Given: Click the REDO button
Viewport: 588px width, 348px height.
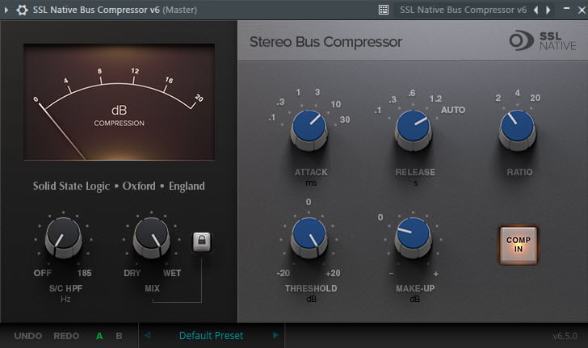Looking at the screenshot, I should 66,336.
